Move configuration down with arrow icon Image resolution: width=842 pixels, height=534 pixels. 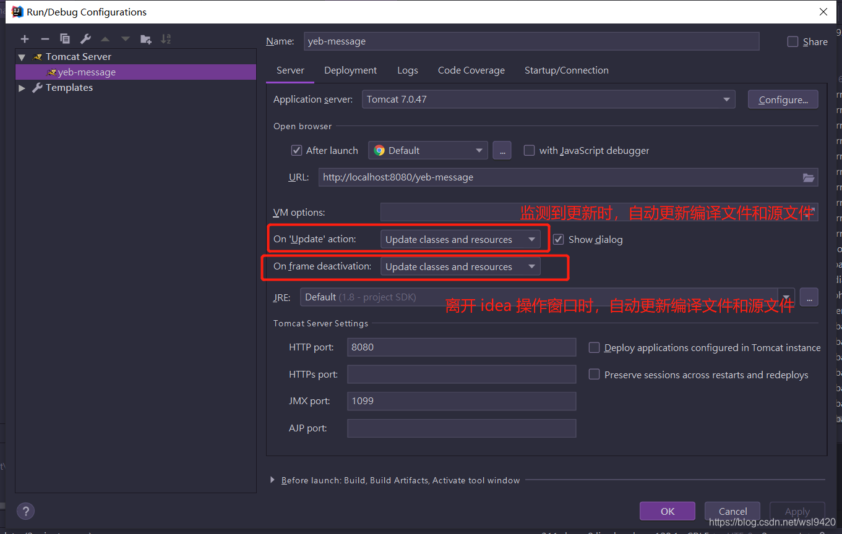(126, 39)
